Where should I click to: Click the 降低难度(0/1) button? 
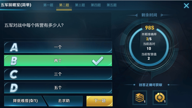pos(25,101)
